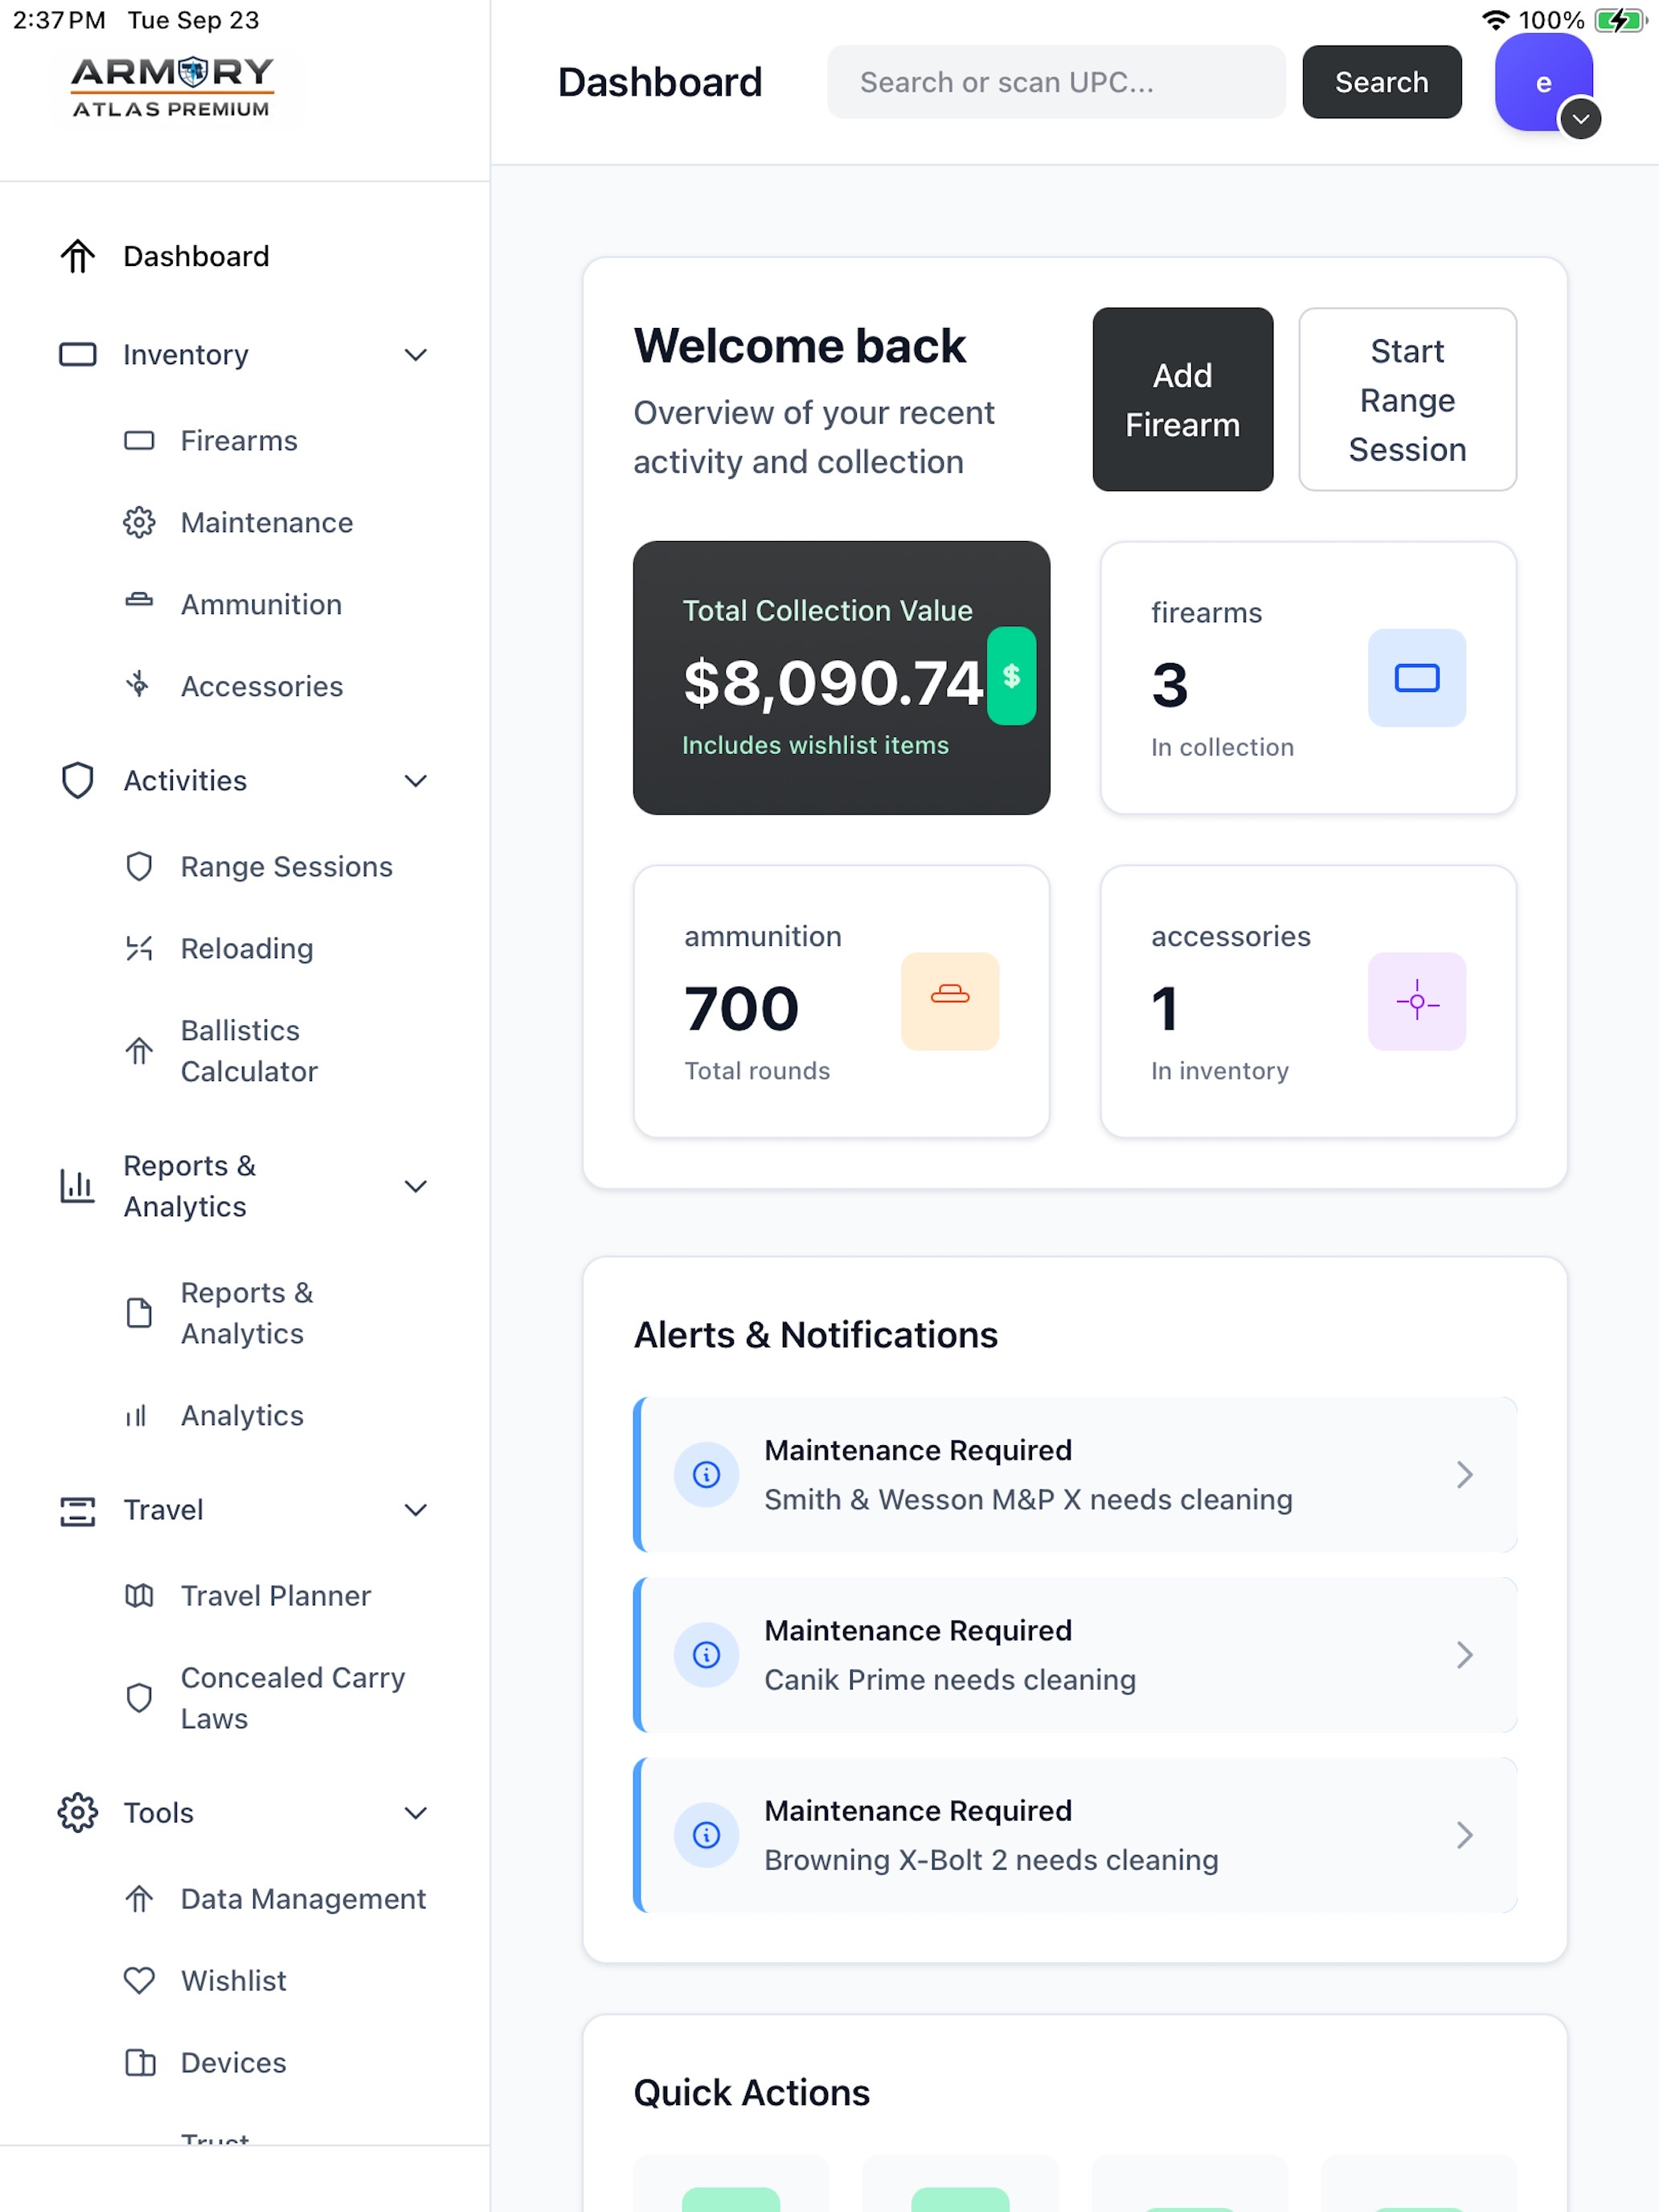
Task: Click the Ammunition icon in sidebar
Action: click(139, 601)
